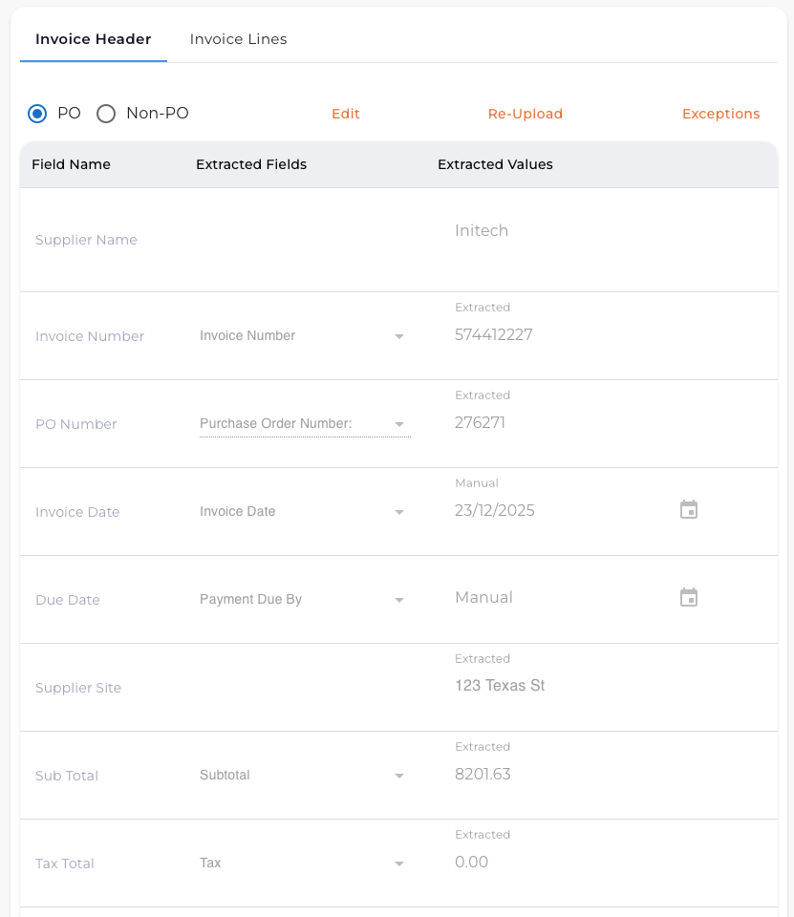
Task: Select the Sub Total value 8201.63
Action: tap(483, 774)
